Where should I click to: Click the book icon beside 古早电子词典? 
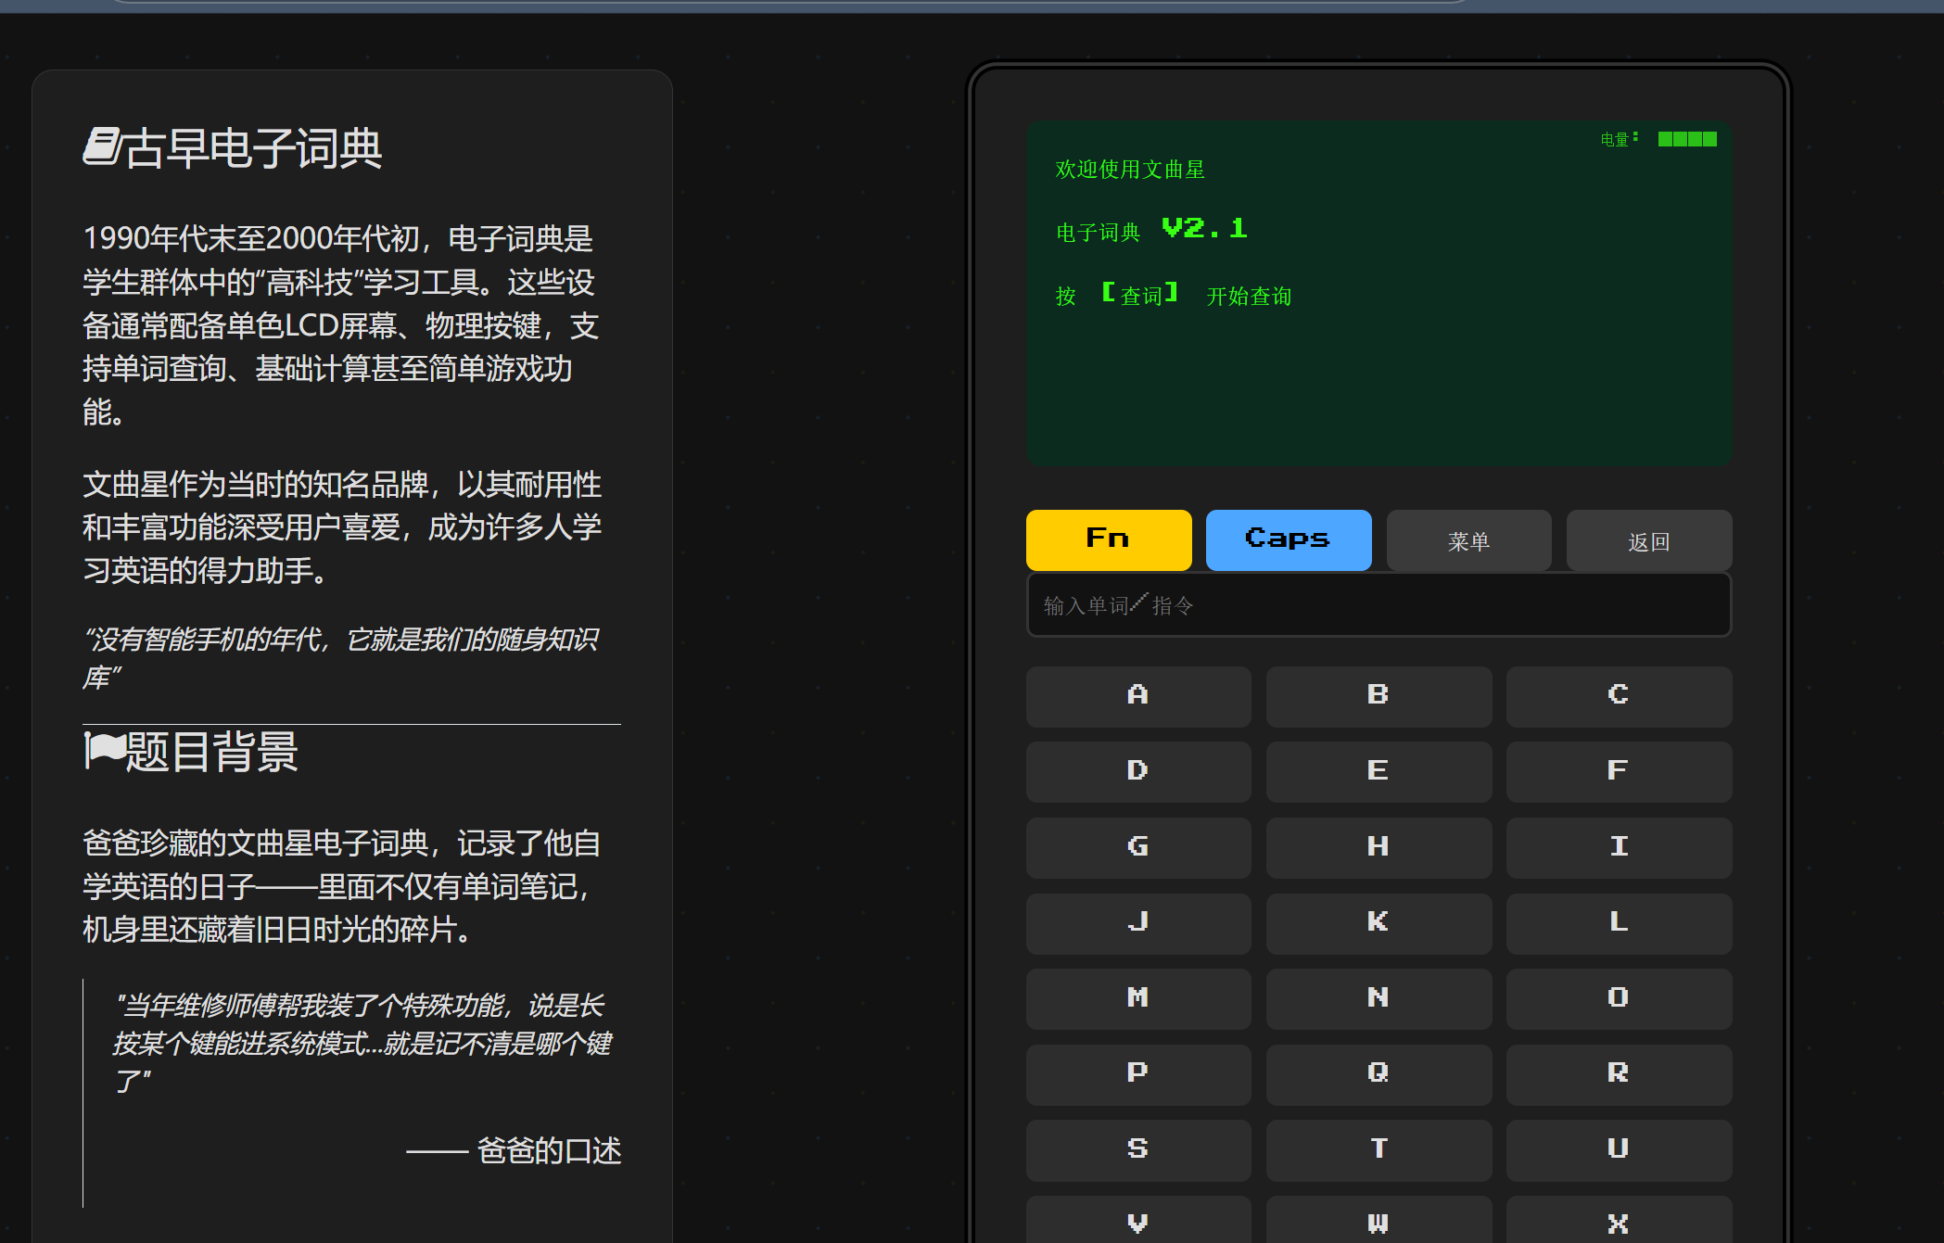point(101,146)
